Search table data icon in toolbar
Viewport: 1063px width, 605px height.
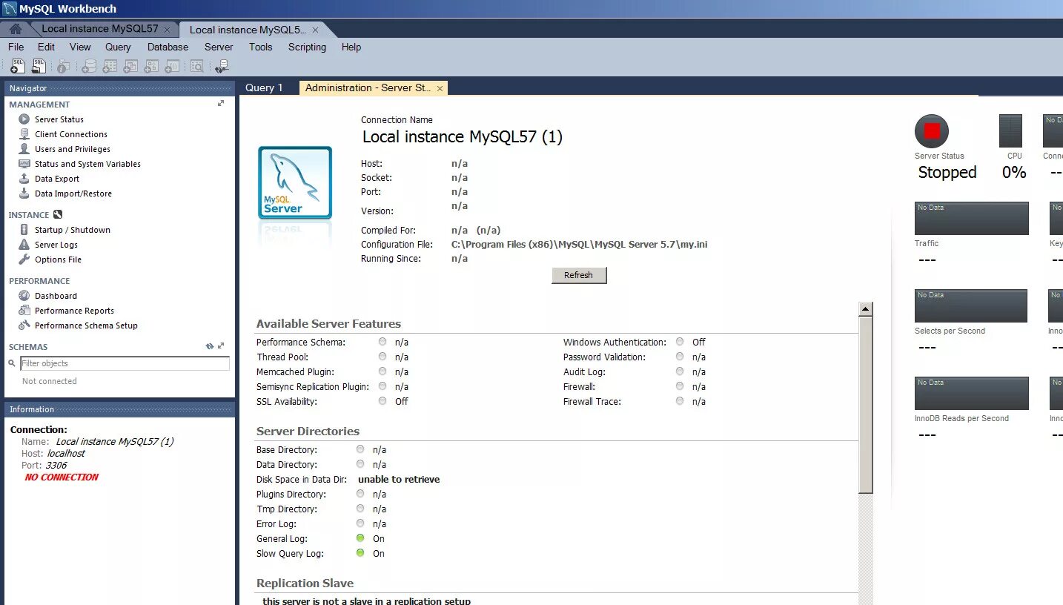[196, 67]
